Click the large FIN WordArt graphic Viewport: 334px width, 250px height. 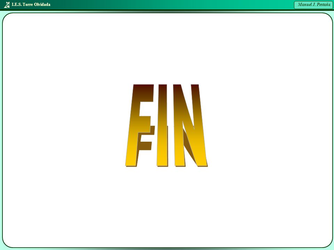(166, 125)
